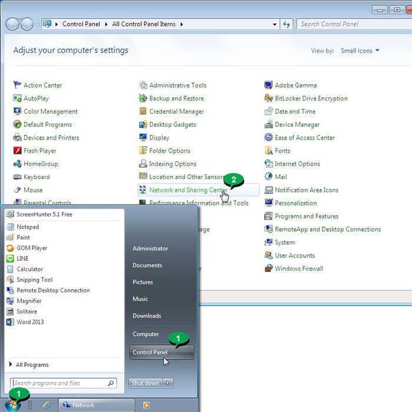This screenshot has height=412, width=412.
Task: Click the Color Management monitor icon
Action: click(x=17, y=111)
